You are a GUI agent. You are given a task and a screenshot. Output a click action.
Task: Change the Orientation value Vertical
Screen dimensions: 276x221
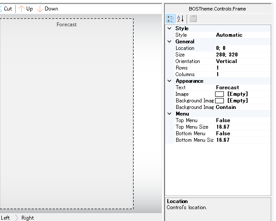tap(242, 61)
